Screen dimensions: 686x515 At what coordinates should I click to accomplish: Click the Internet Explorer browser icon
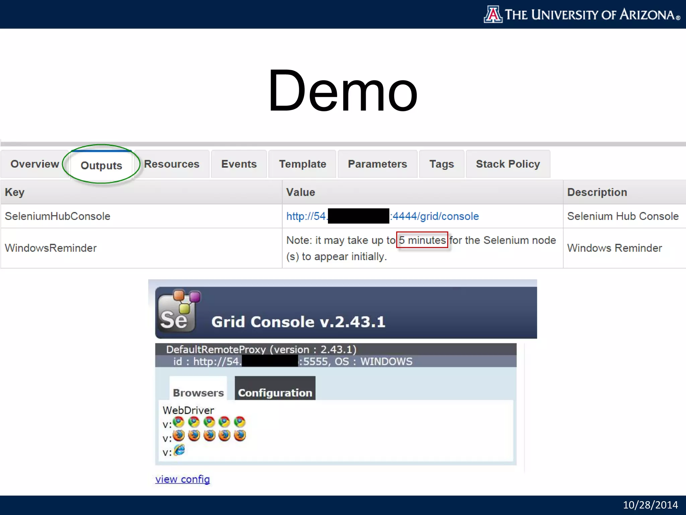[x=179, y=450]
